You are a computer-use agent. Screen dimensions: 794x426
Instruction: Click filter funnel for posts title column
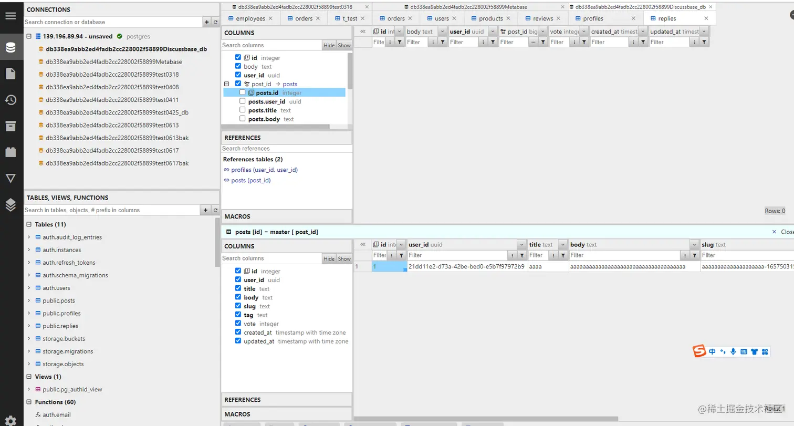[564, 255]
